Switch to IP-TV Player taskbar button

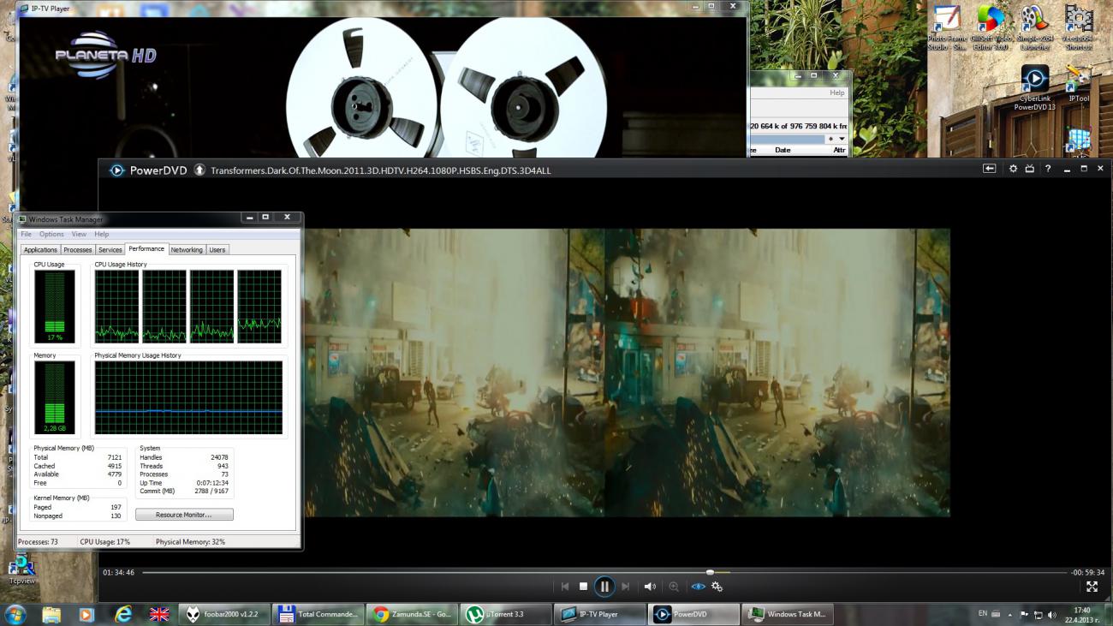(599, 614)
